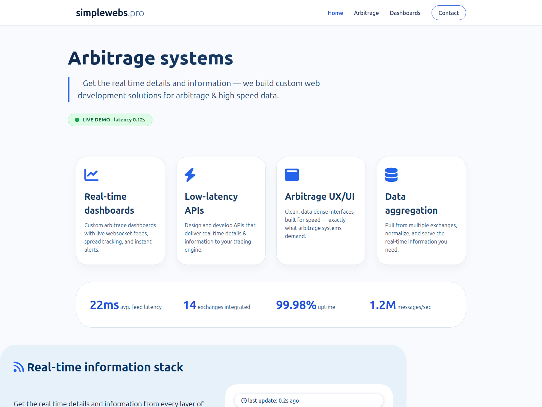The width and height of the screenshot is (542, 407).
Task: Open the simplewebs.pro logo link
Action: point(110,13)
